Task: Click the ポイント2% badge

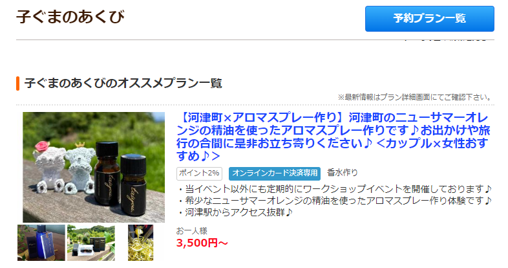Action: (199, 173)
